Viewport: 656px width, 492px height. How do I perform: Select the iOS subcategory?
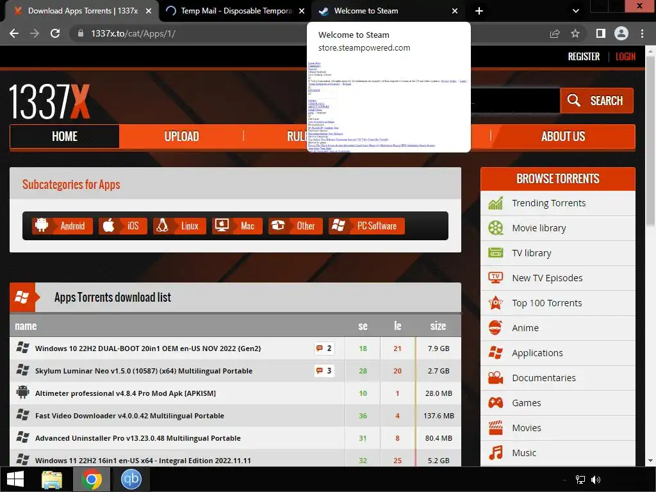pyautogui.click(x=123, y=226)
